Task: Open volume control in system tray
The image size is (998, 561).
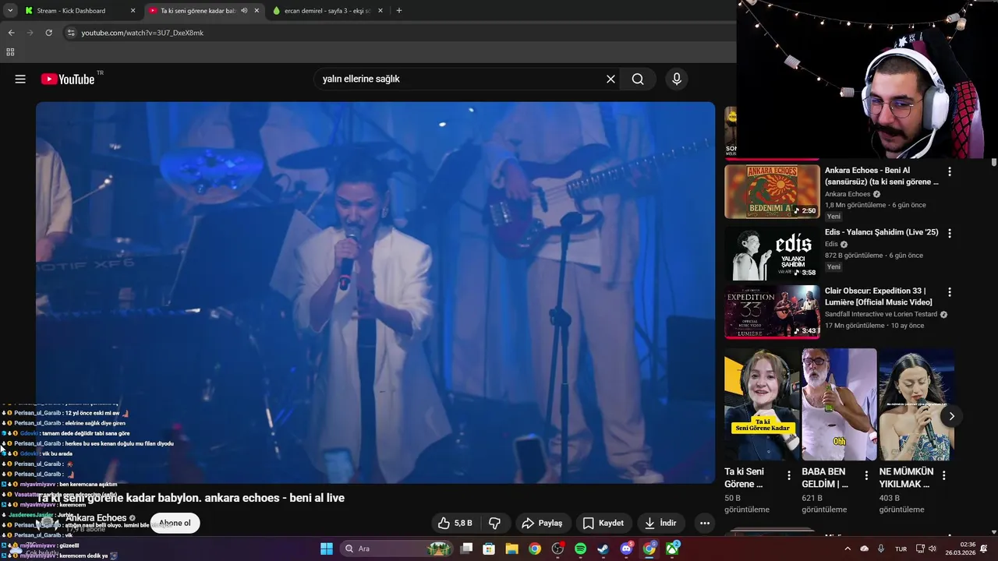Action: 932,549
